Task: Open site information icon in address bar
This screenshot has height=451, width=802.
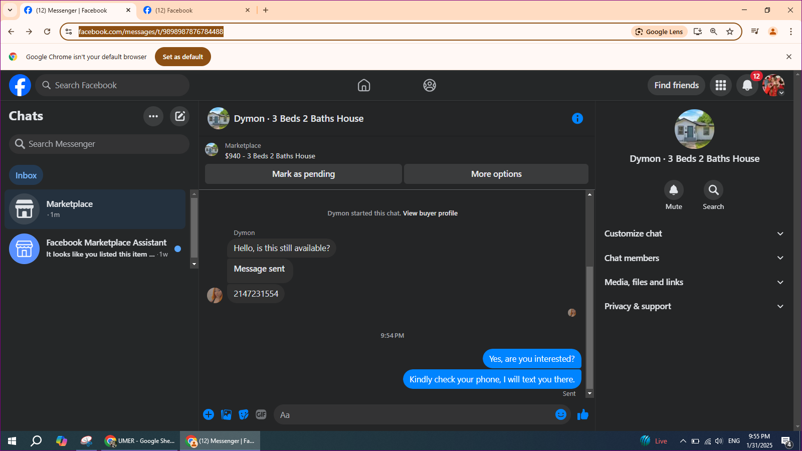Action: (x=69, y=32)
